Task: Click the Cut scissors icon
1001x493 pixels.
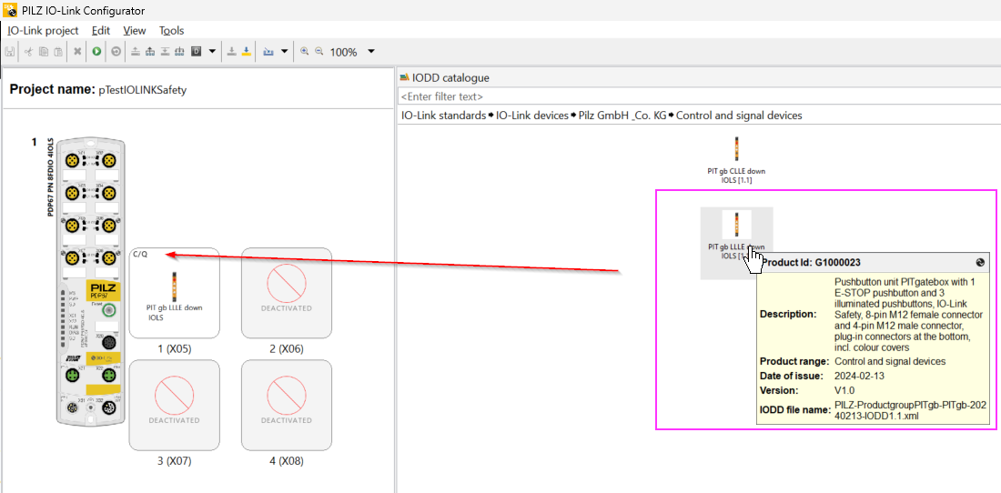Action: coord(29,52)
